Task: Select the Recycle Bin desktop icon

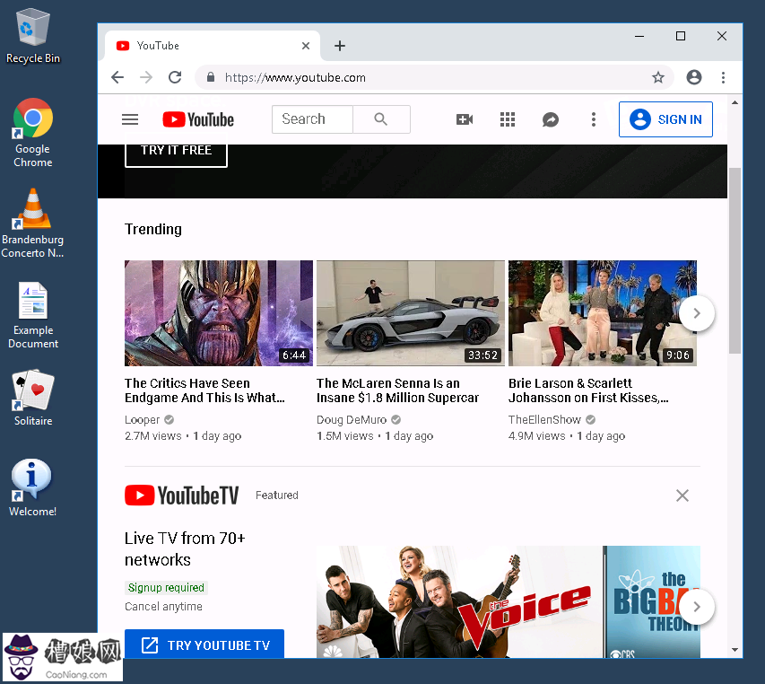Action: pos(32,37)
